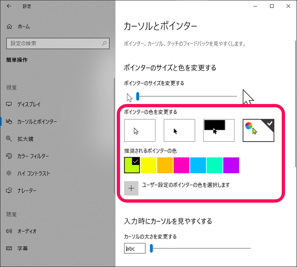297x267 pixels.
Task: Click the 聴覚 group label
Action: point(12,214)
